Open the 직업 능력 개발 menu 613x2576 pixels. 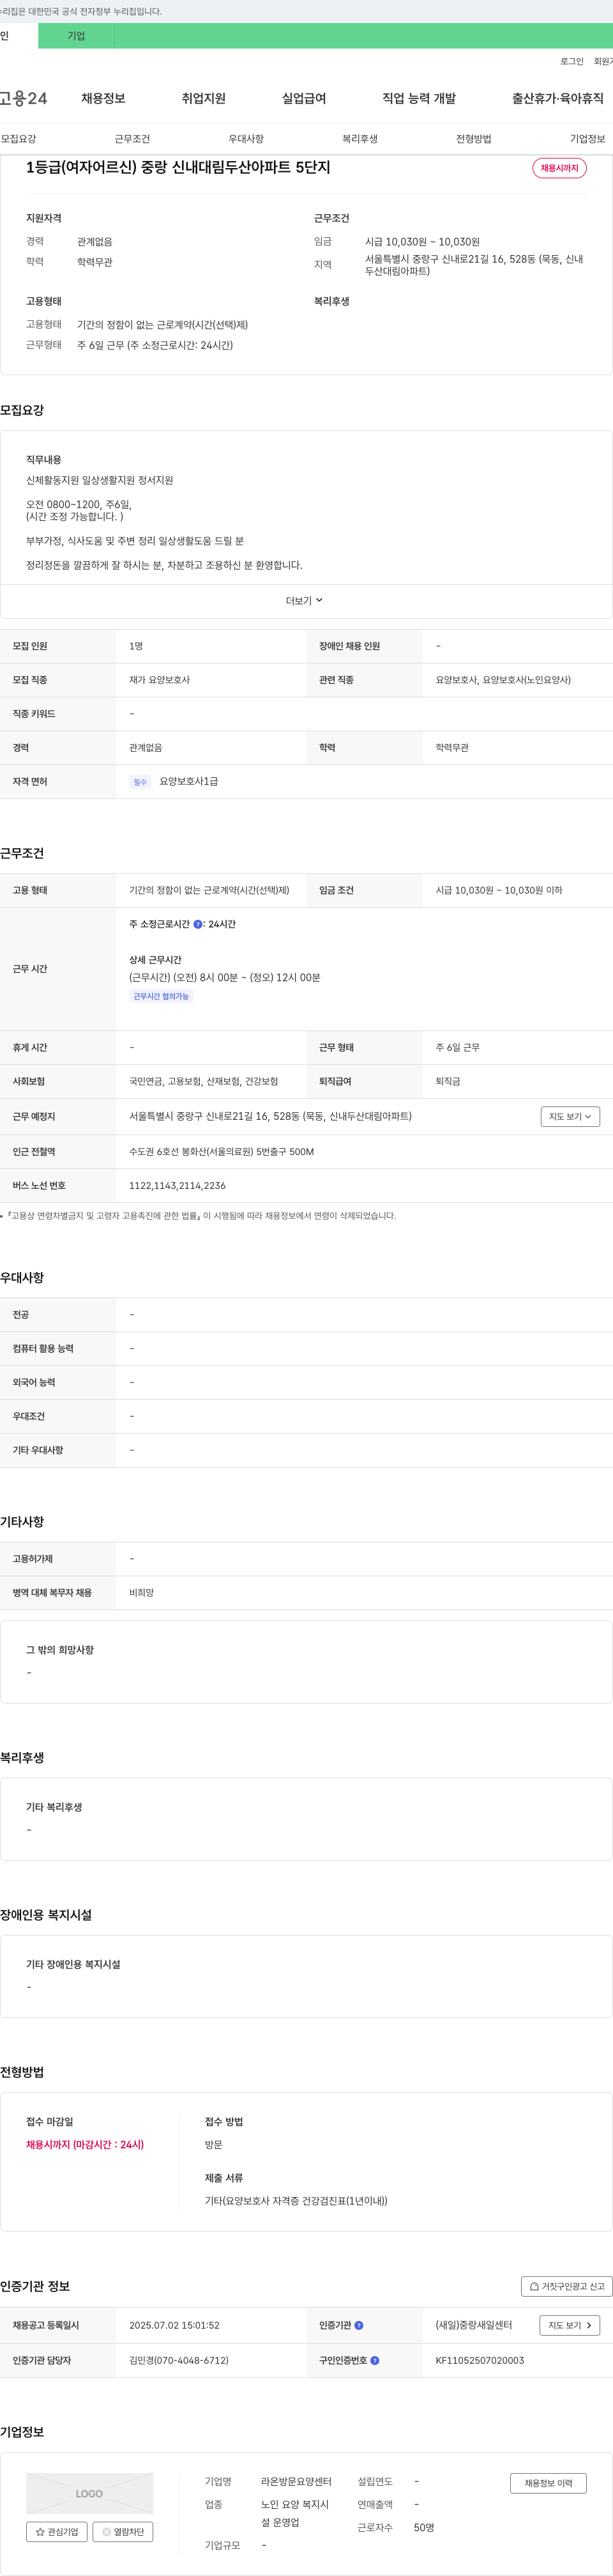(420, 98)
